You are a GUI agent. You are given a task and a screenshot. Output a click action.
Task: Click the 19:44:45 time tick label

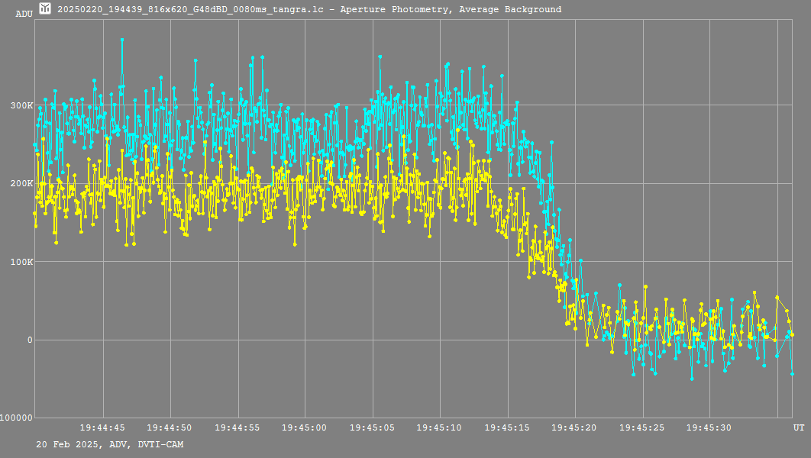[x=102, y=428]
